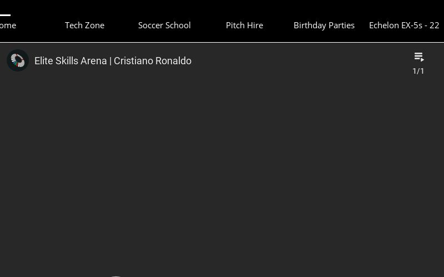The height and width of the screenshot is (277, 444).
Task: Click the 1/1 playlist counter
Action: tap(418, 71)
